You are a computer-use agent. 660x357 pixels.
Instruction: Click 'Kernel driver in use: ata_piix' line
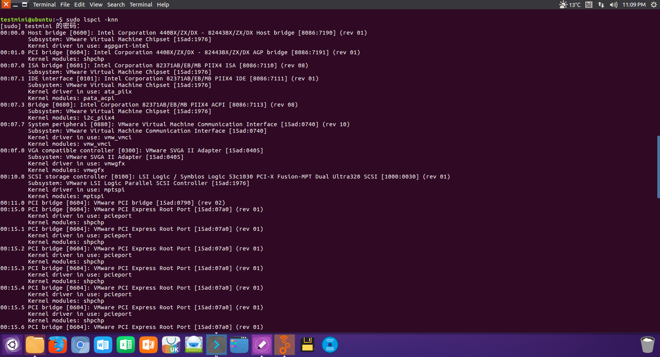point(80,92)
